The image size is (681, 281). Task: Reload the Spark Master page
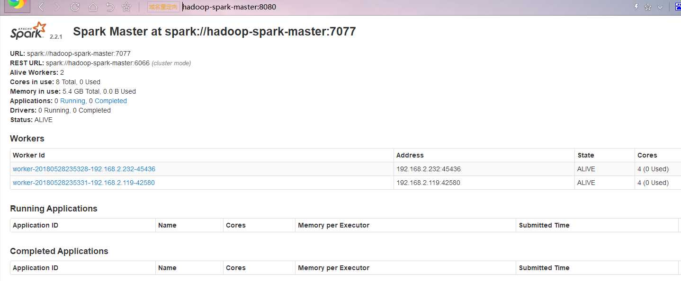(x=75, y=7)
